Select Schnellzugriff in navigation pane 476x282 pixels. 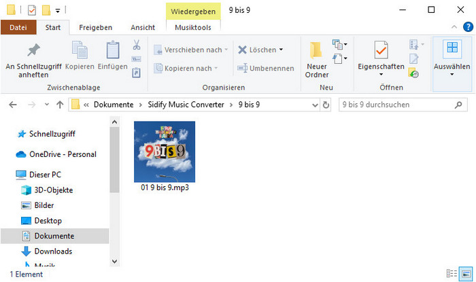(x=52, y=134)
